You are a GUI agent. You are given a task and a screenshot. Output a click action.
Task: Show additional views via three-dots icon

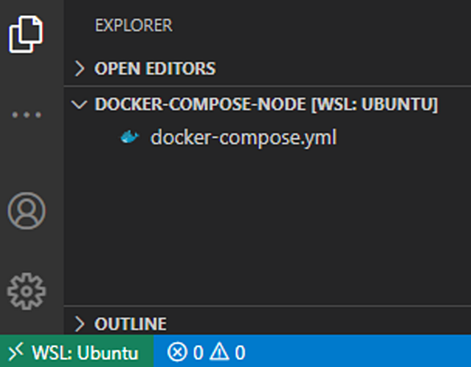click(x=27, y=115)
